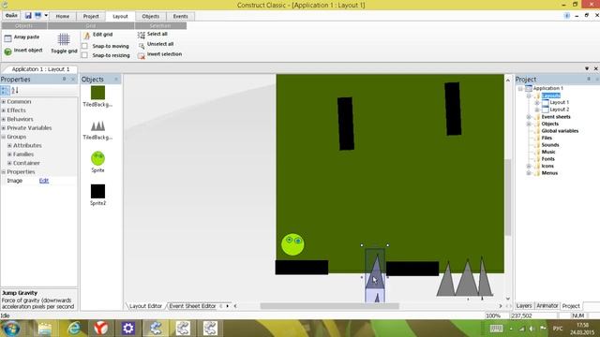Select Application 1 root in Project tree

pos(547,88)
